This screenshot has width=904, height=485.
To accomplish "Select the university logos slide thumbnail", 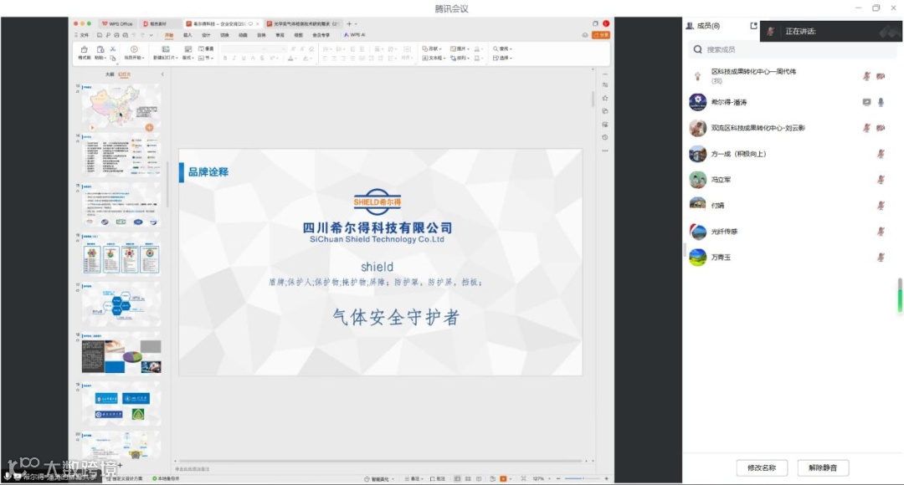I will [x=121, y=405].
